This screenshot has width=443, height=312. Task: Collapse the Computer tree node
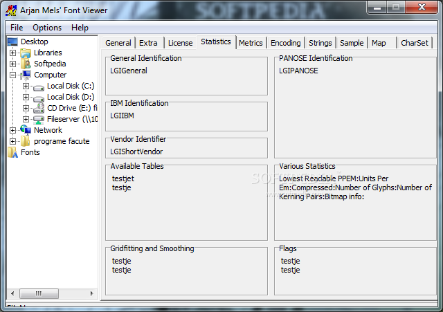click(x=12, y=75)
